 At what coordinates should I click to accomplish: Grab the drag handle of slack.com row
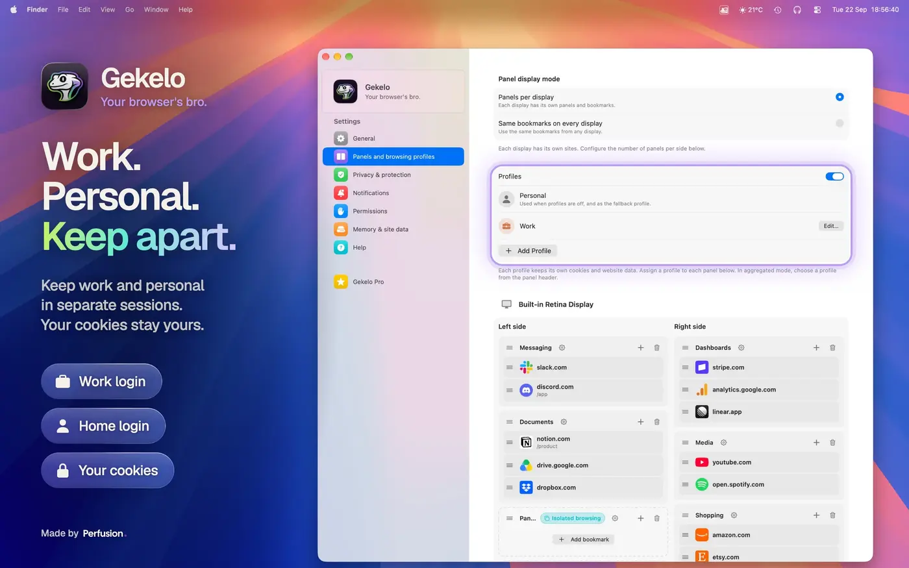510,367
